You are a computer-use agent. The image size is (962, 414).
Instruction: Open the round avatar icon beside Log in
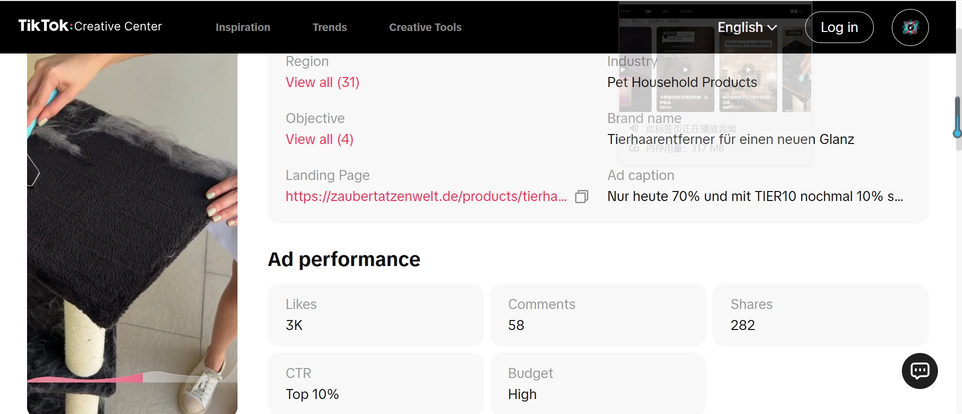910,27
